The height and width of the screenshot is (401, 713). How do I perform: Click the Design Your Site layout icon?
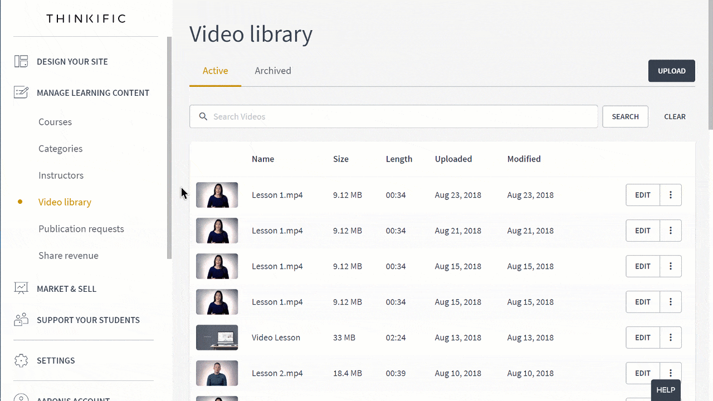tap(21, 61)
